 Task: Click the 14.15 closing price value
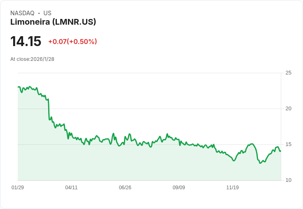26,41
